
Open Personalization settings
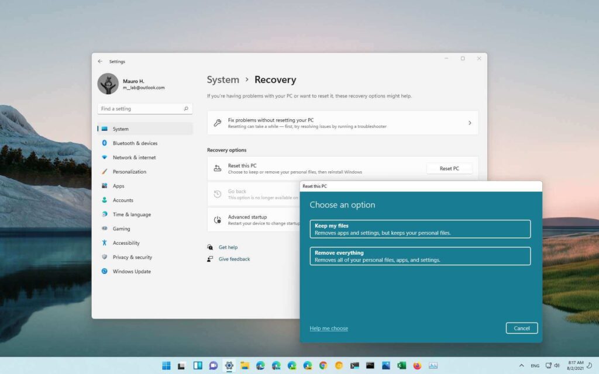click(145, 172)
